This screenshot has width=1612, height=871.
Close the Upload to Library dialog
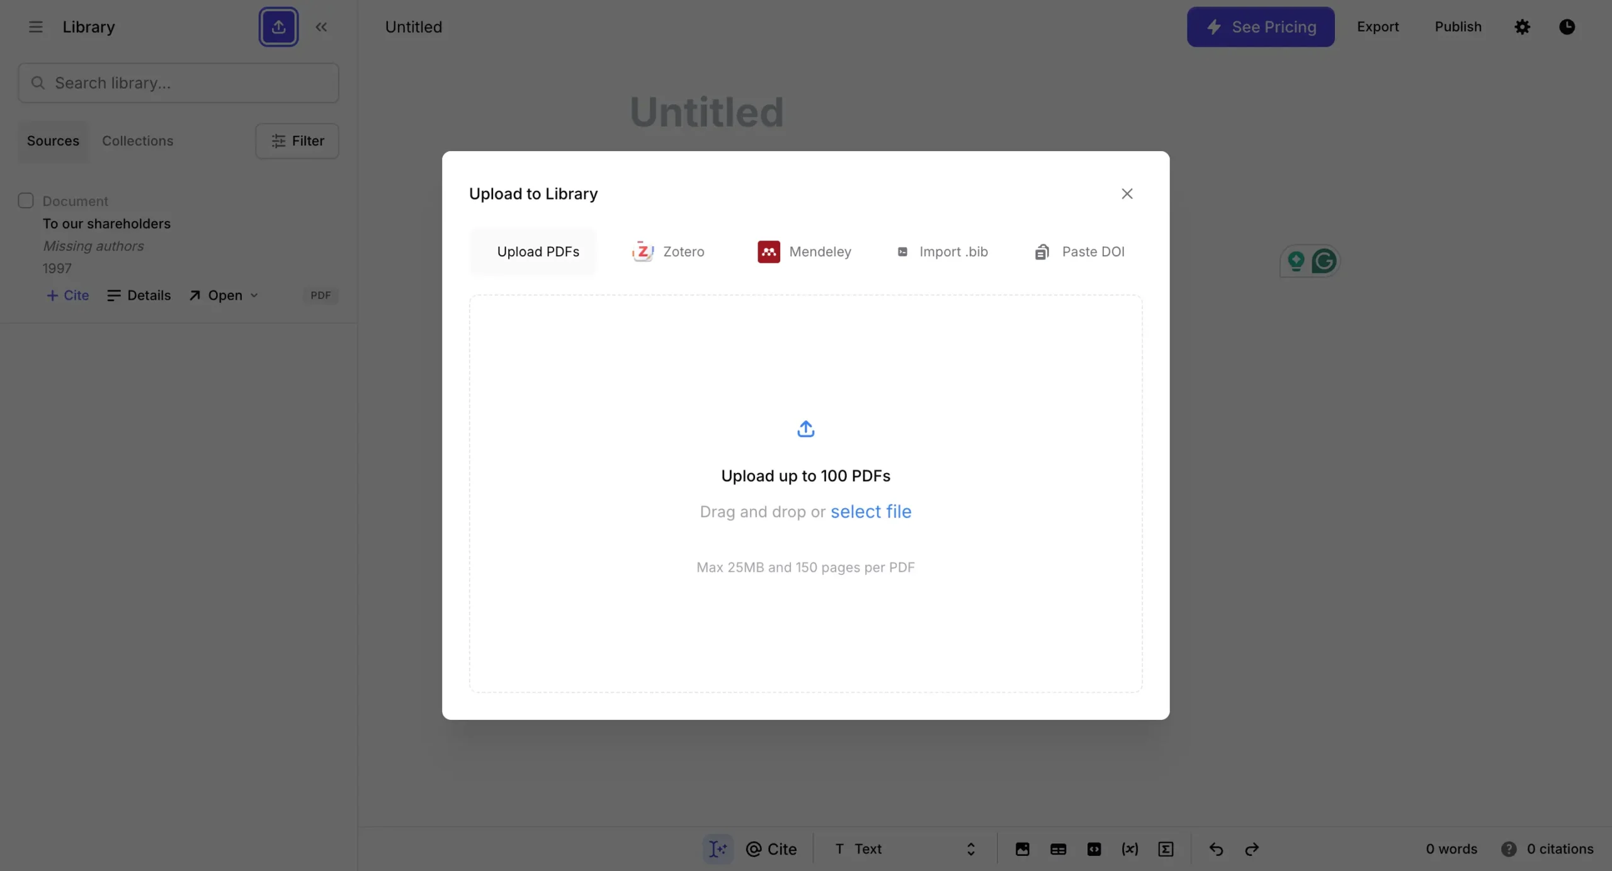point(1127,194)
